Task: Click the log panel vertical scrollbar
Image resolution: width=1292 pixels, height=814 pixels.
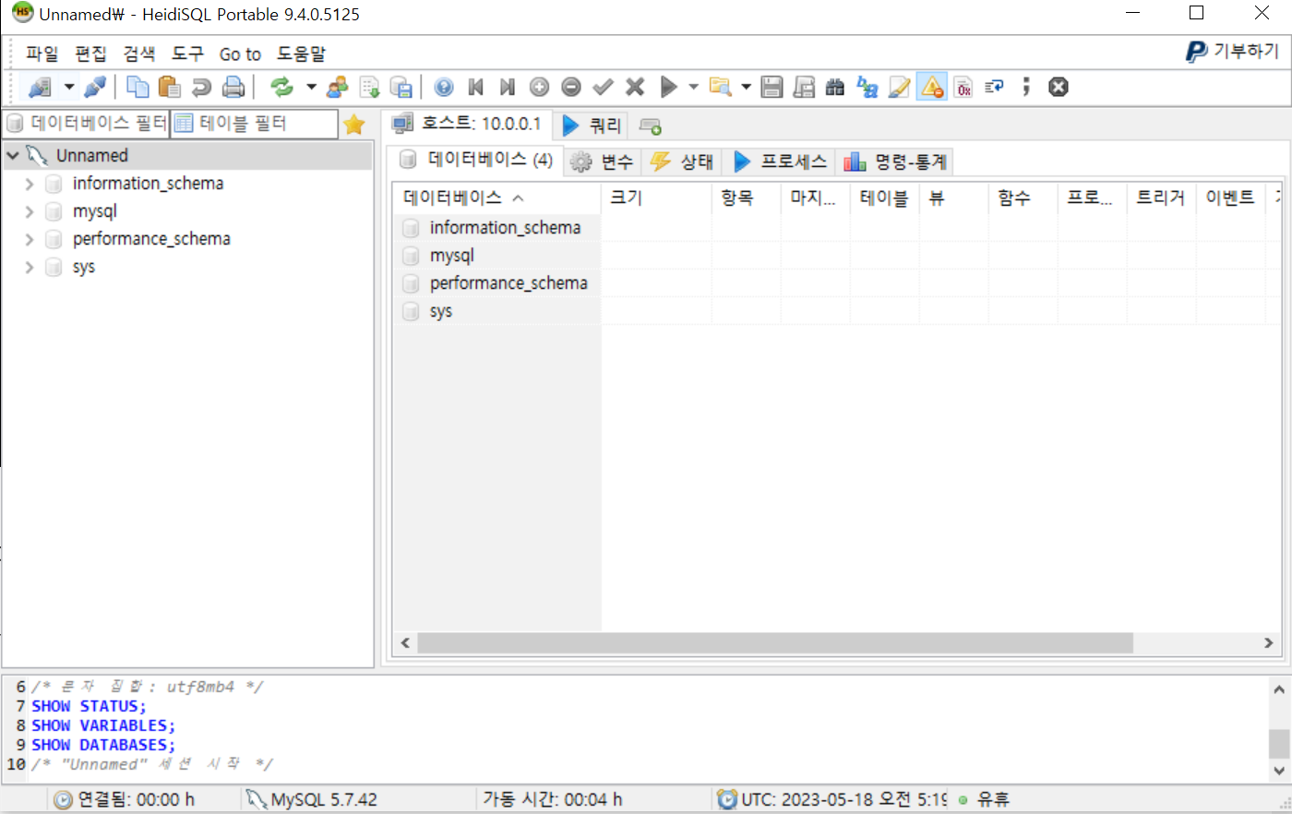Action: click(x=1279, y=743)
